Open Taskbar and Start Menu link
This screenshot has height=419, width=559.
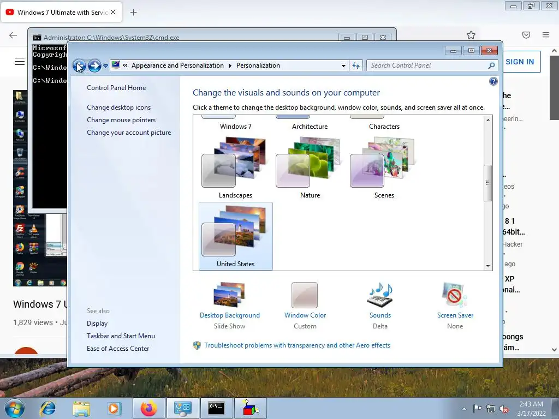coord(121,336)
